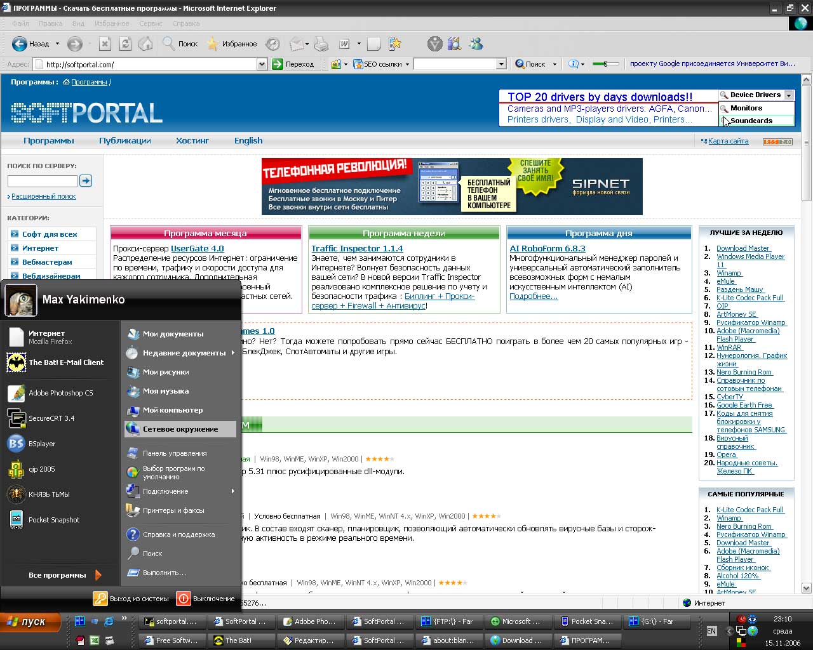Click the RSS 2.0 badge
Screen dimensions: 813x650
click(x=777, y=142)
